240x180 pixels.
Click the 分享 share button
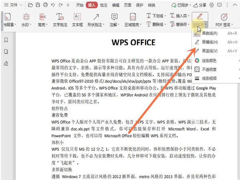[200, 5]
